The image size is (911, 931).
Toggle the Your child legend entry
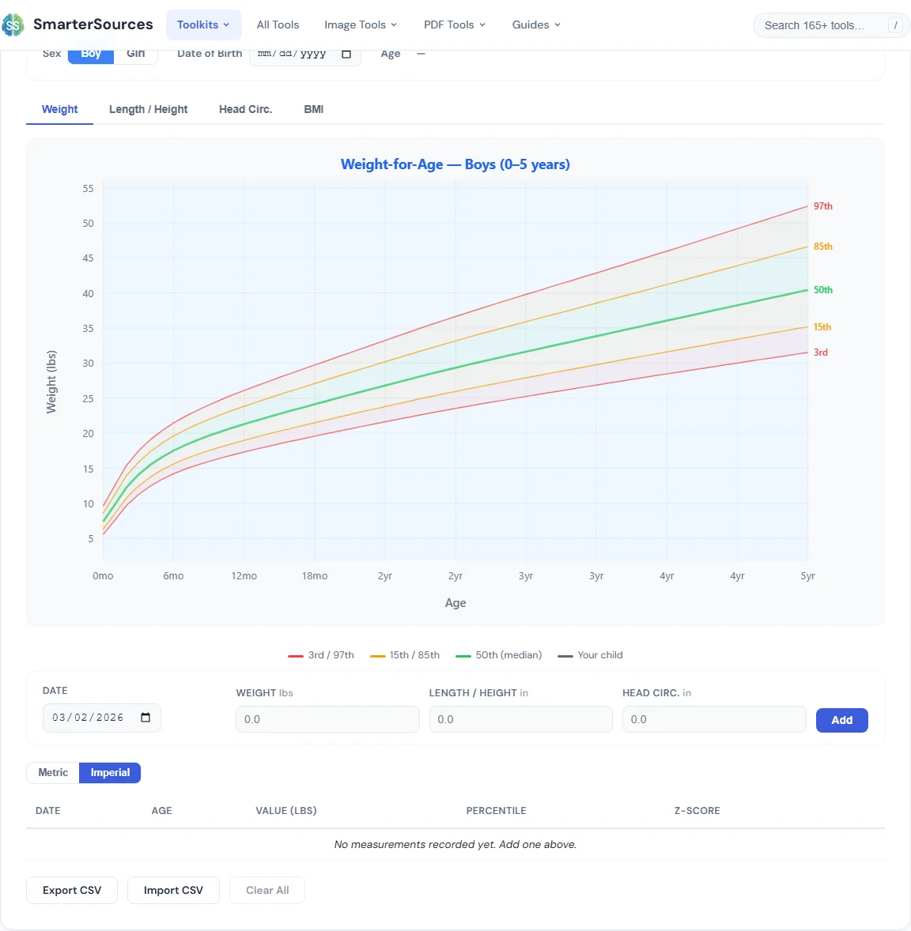589,654
